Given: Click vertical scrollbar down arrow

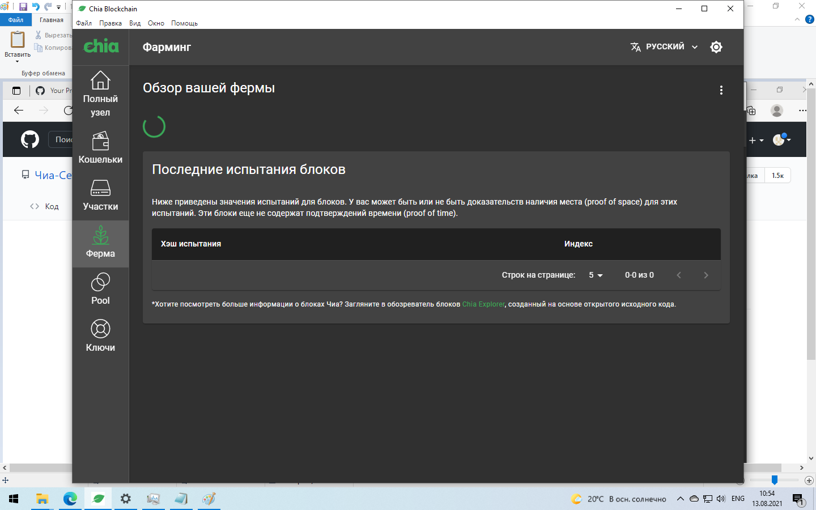Looking at the screenshot, I should tap(811, 458).
